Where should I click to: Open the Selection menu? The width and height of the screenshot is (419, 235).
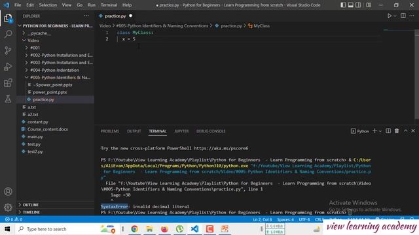[48, 5]
